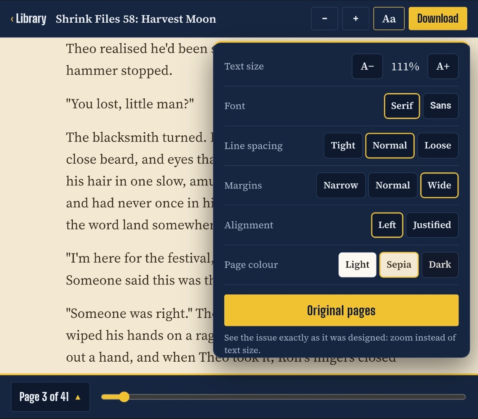Click the page progress slider track
This screenshot has width=478, height=419.
(x=283, y=397)
